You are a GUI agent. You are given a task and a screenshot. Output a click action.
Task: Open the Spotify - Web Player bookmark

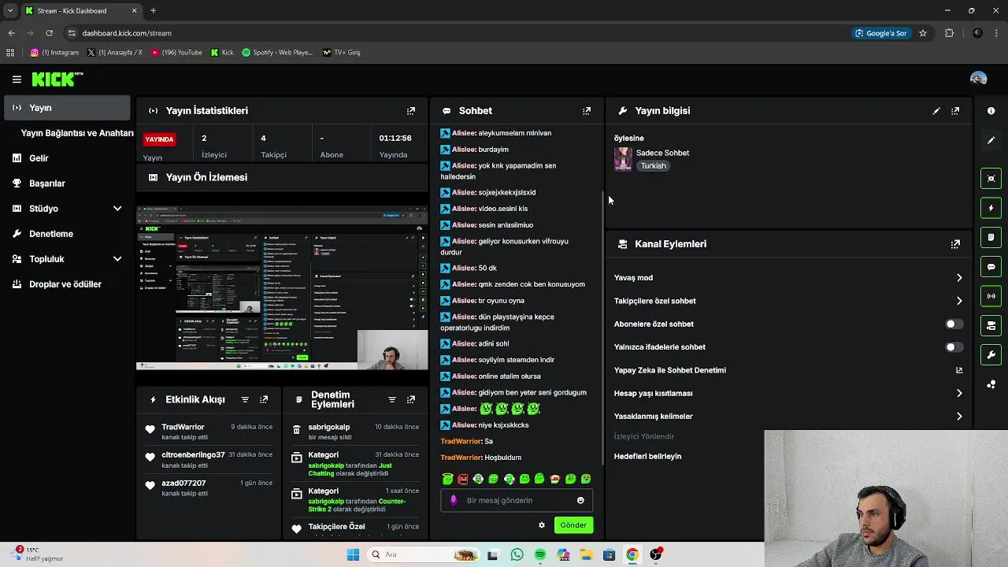(x=277, y=53)
